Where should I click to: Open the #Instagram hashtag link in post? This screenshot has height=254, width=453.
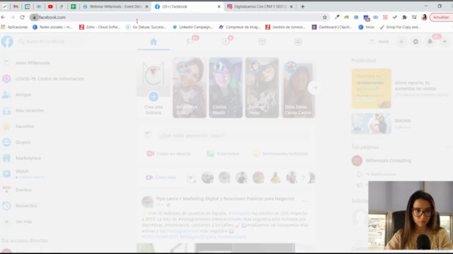(x=239, y=213)
